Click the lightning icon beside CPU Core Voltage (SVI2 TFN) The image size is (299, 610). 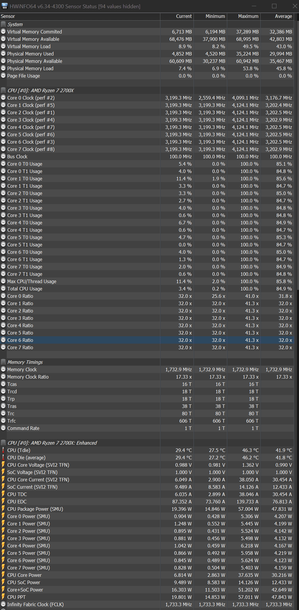(x=3, y=465)
